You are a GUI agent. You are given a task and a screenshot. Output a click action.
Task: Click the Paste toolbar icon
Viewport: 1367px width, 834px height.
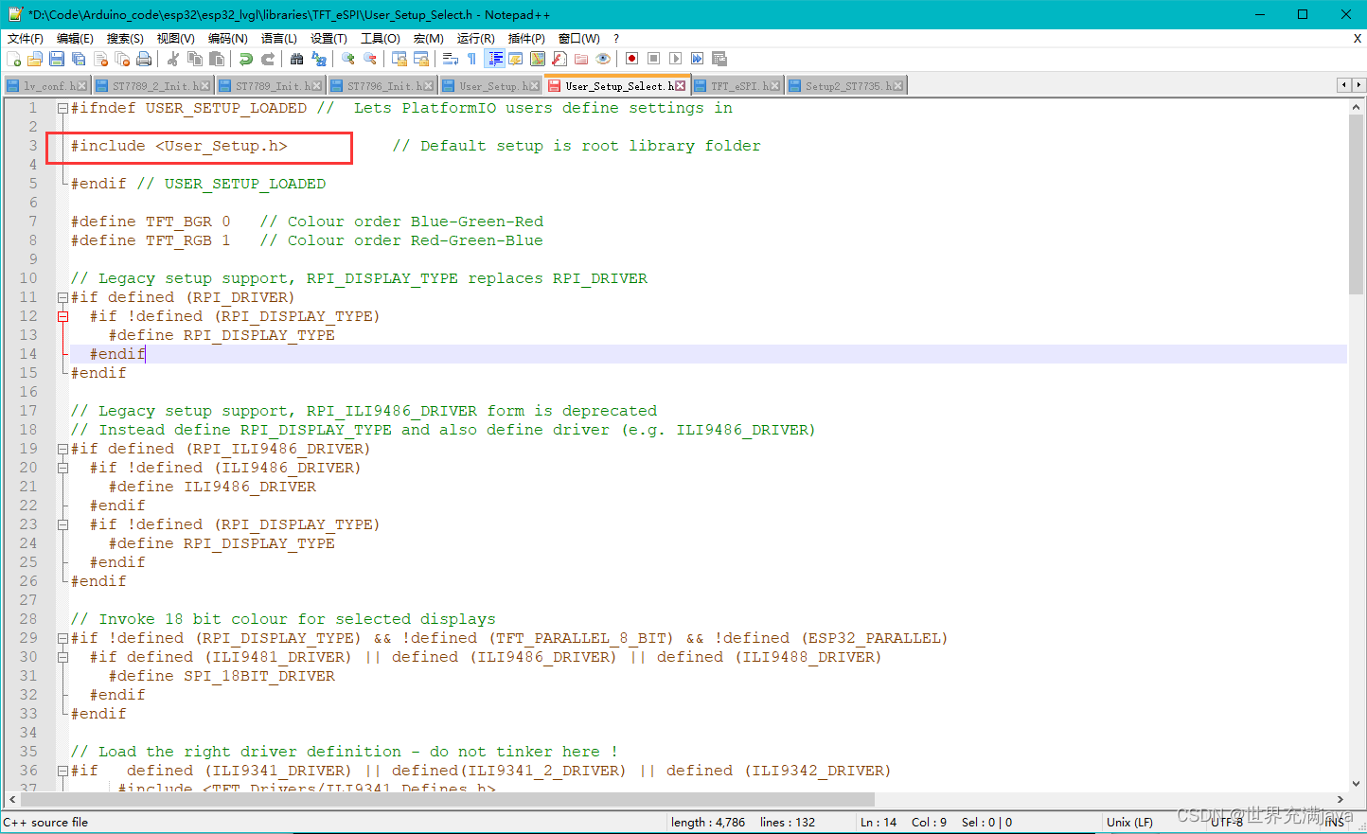coord(217,59)
